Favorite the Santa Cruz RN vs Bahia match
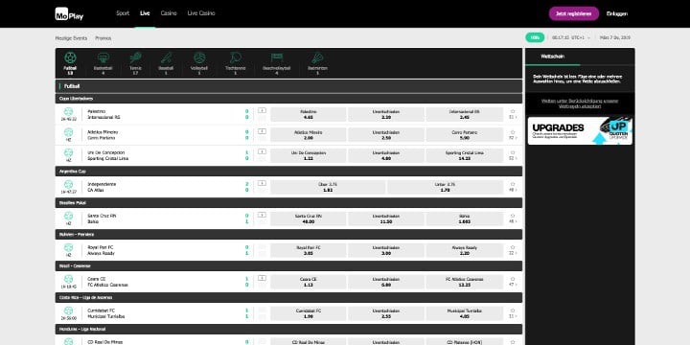This screenshot has height=345, width=690. pos(513,216)
